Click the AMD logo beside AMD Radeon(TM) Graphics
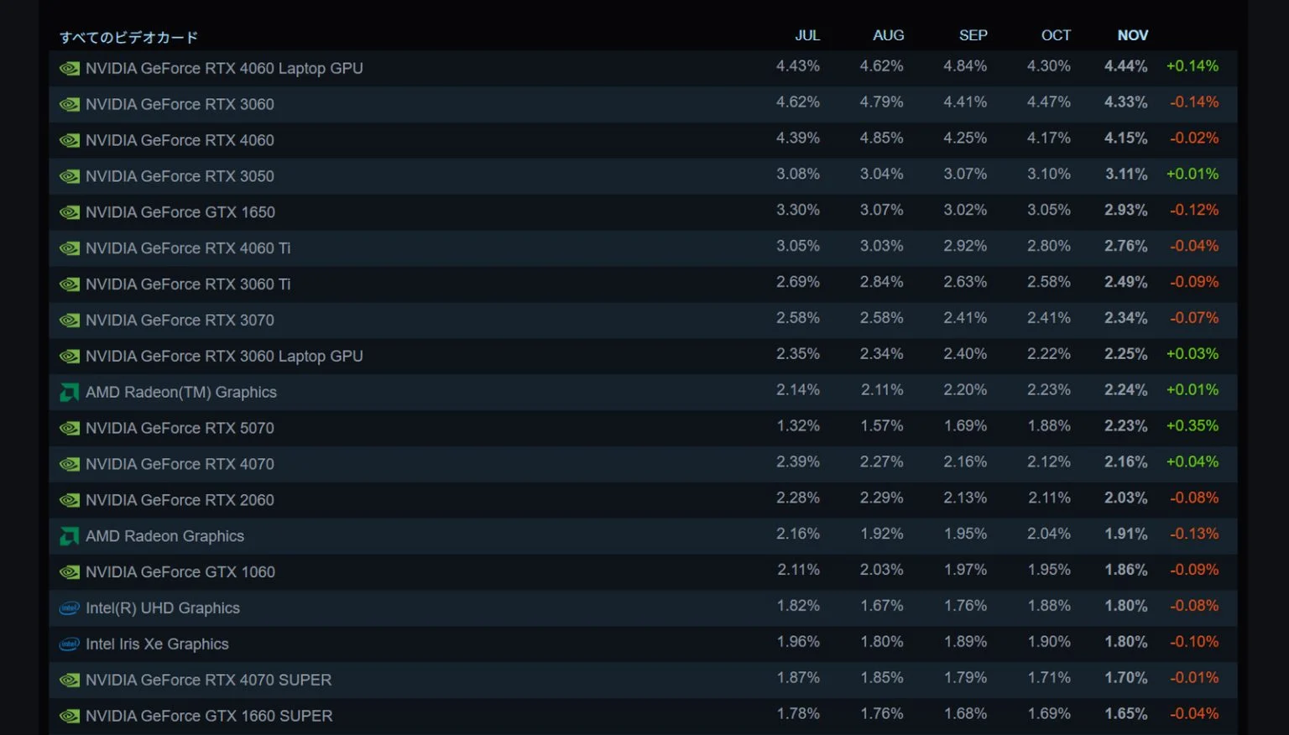The width and height of the screenshot is (1289, 735). 70,392
